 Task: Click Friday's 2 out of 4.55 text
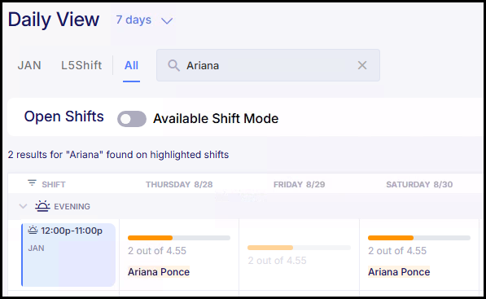(x=277, y=261)
